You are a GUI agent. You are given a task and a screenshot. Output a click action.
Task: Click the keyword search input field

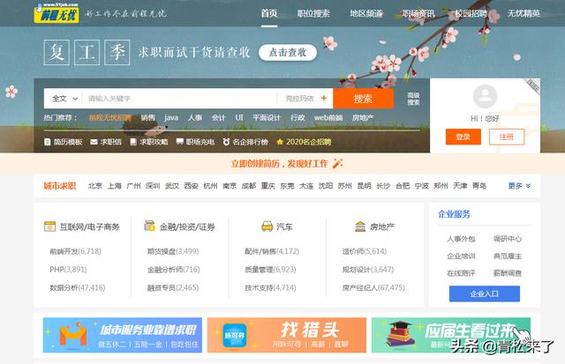(x=178, y=99)
